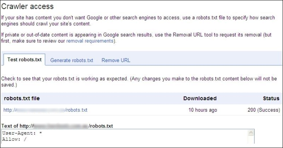Click the '10 hours ago' download time
The height and width of the screenshot is (148, 283).
(203, 110)
